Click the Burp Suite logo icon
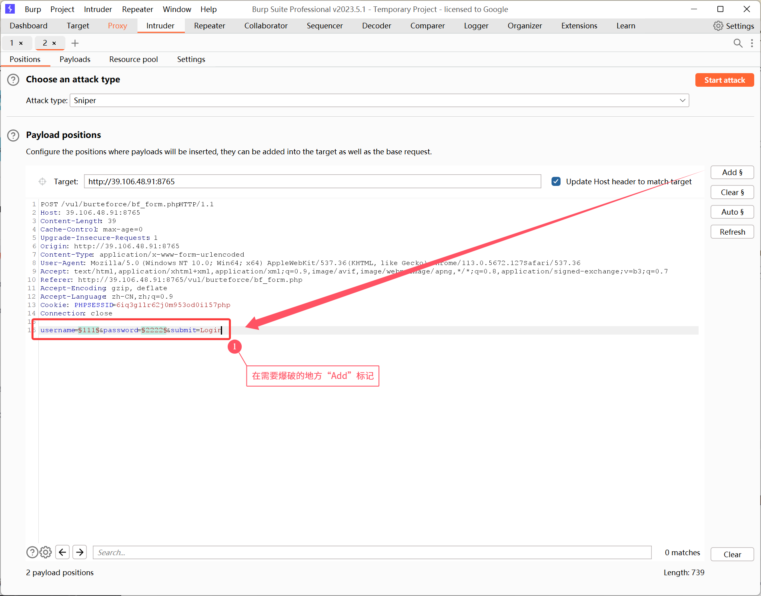761x596 pixels. (x=10, y=9)
